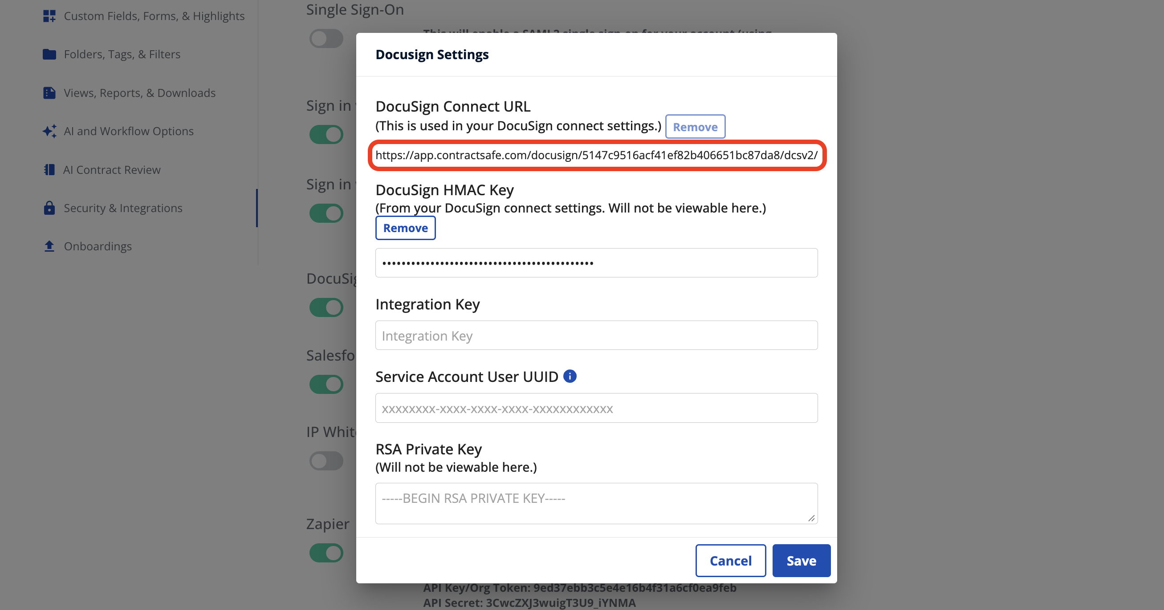1164x610 pixels.
Task: Click the Security & Integrations lock icon
Action: point(49,208)
